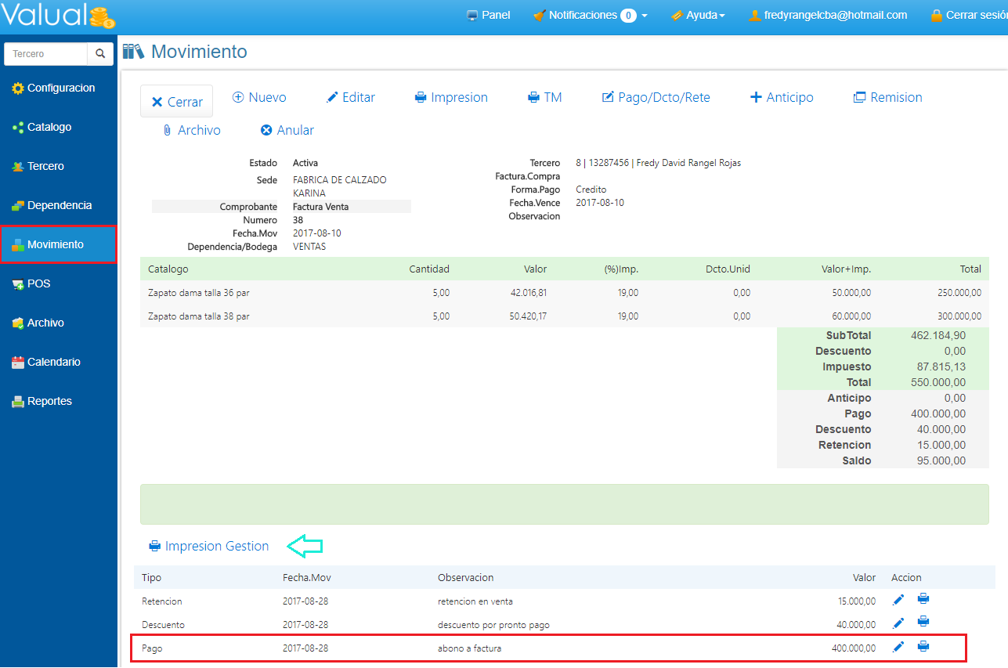Click the pencil edit icon in Descuento row
The height and width of the screenshot is (668, 1008).
point(898,624)
